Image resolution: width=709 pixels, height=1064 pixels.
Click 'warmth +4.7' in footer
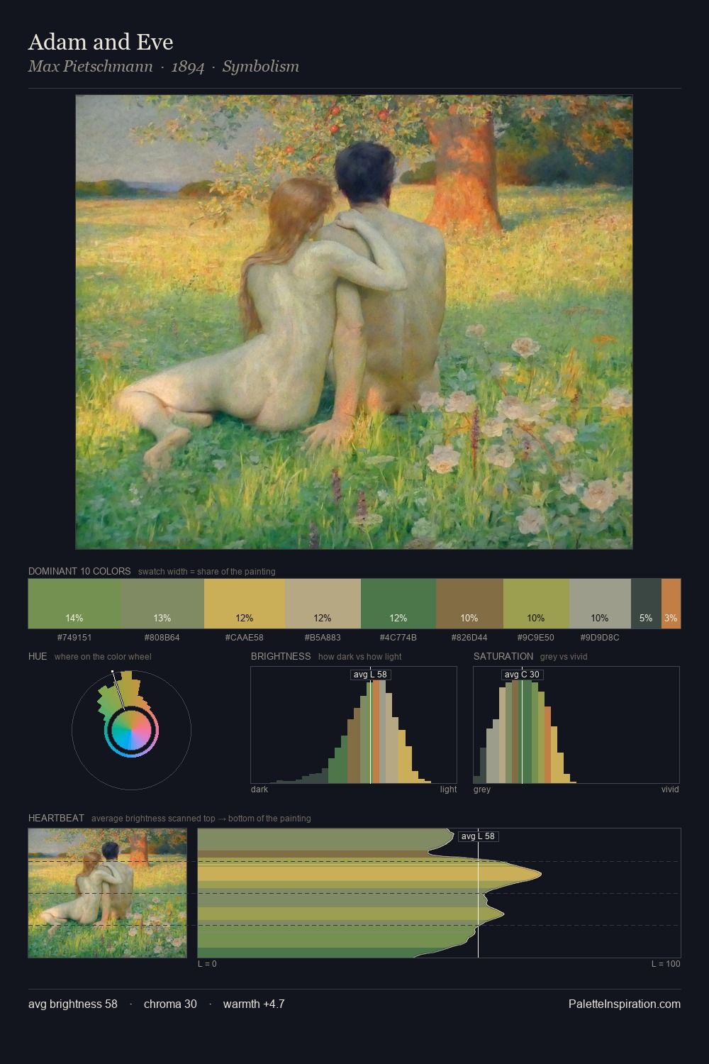click(x=254, y=1004)
